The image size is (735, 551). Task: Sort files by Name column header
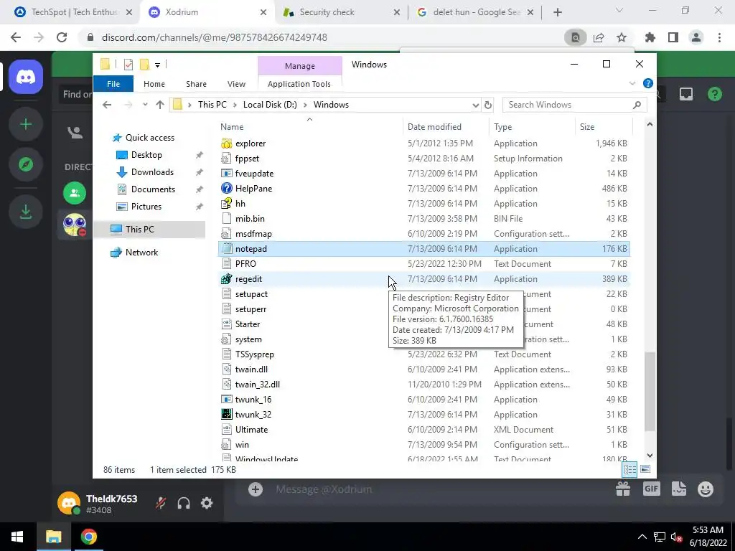tap(309, 127)
